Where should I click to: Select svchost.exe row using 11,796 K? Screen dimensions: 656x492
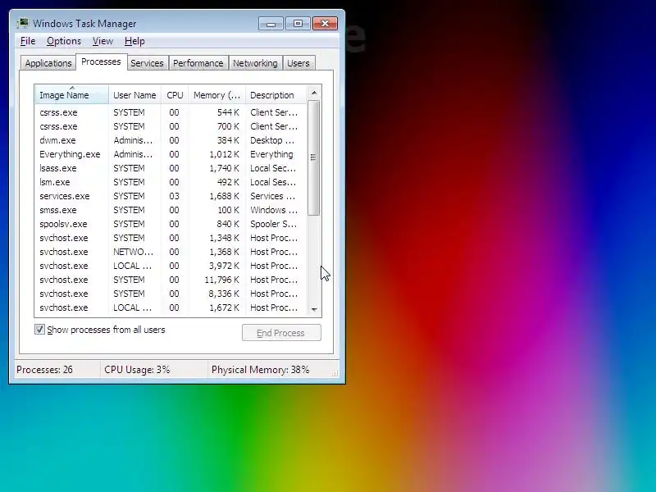171,280
